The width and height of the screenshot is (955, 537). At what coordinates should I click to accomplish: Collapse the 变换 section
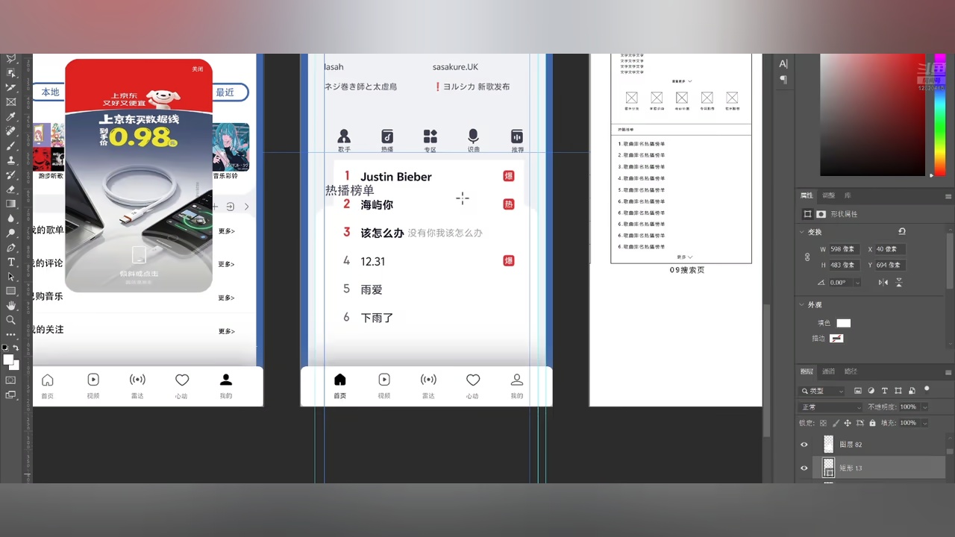pos(801,232)
